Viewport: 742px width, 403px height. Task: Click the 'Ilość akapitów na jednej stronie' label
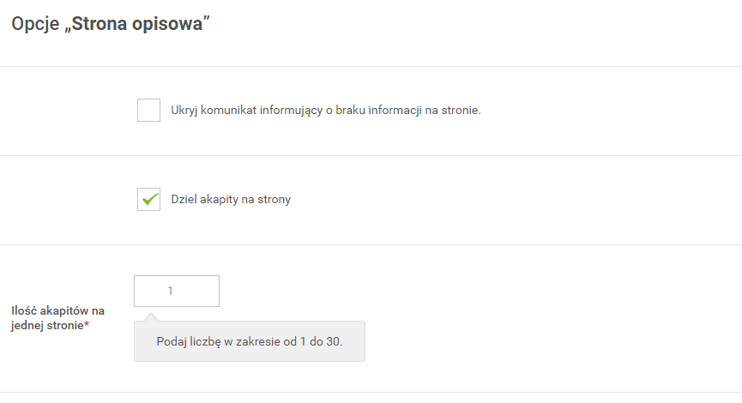tap(57, 318)
